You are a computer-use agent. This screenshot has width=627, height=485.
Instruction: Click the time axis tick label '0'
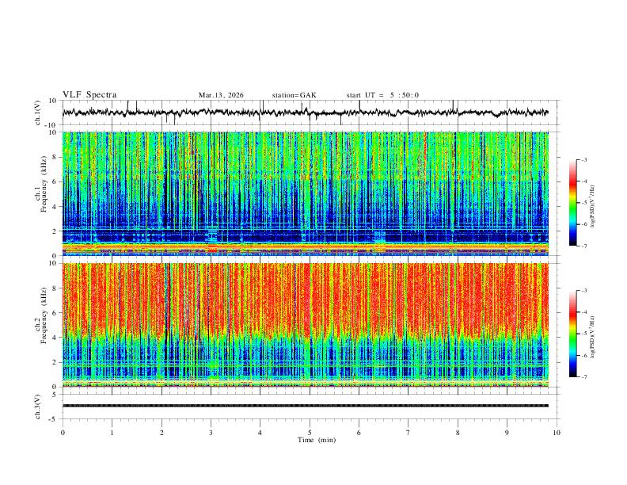63,433
